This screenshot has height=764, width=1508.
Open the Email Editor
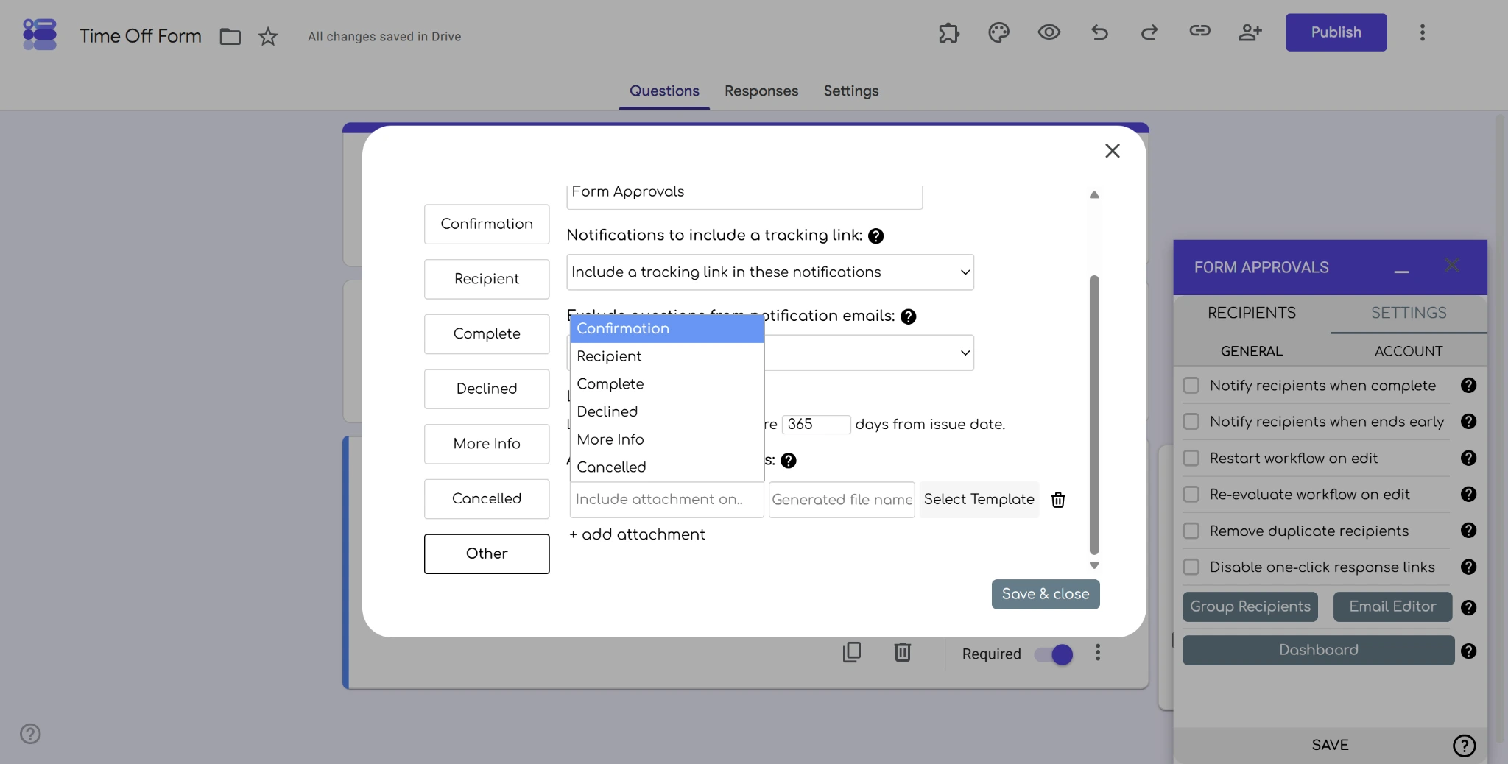pyautogui.click(x=1392, y=606)
